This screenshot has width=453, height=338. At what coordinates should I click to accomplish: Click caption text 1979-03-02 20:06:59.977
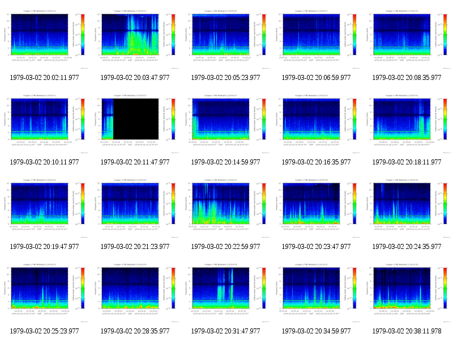pos(316,78)
